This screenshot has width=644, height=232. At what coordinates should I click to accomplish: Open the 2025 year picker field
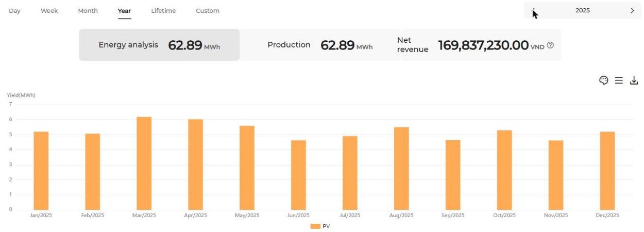pyautogui.click(x=583, y=11)
